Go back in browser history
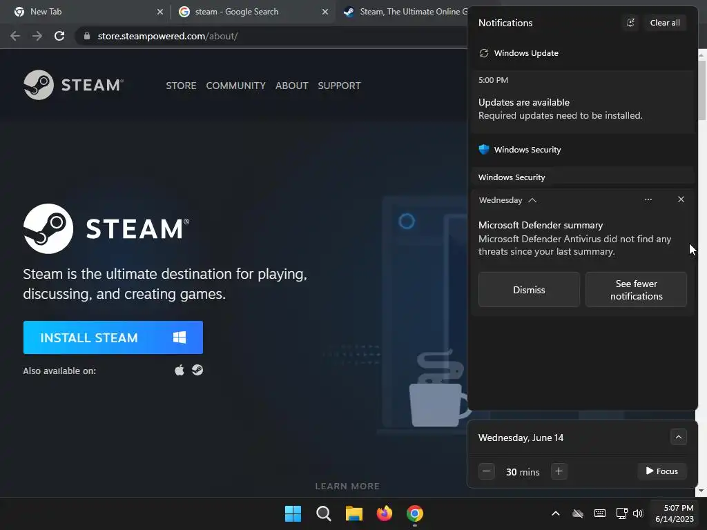This screenshot has height=530, width=707. (x=15, y=36)
